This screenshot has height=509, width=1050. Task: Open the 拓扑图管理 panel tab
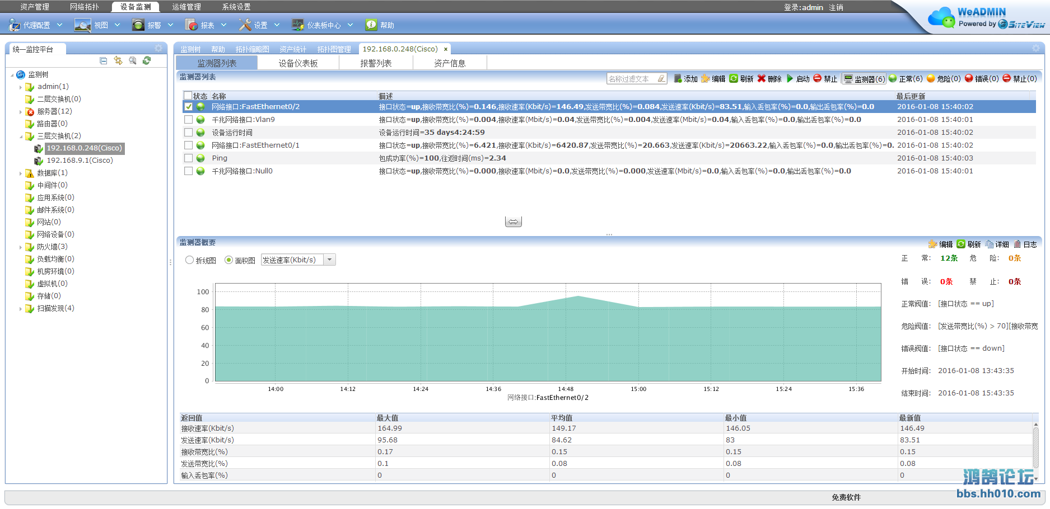(x=334, y=49)
